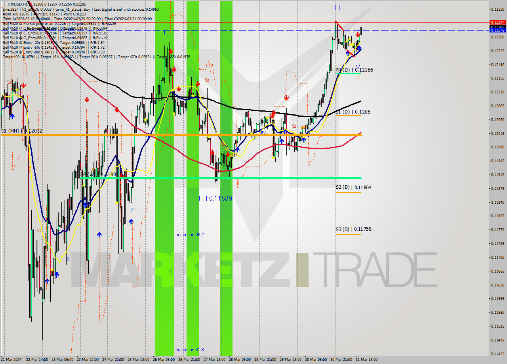Click the 0.11805 price axis label
This screenshot has height=364, width=507.
tap(497, 216)
